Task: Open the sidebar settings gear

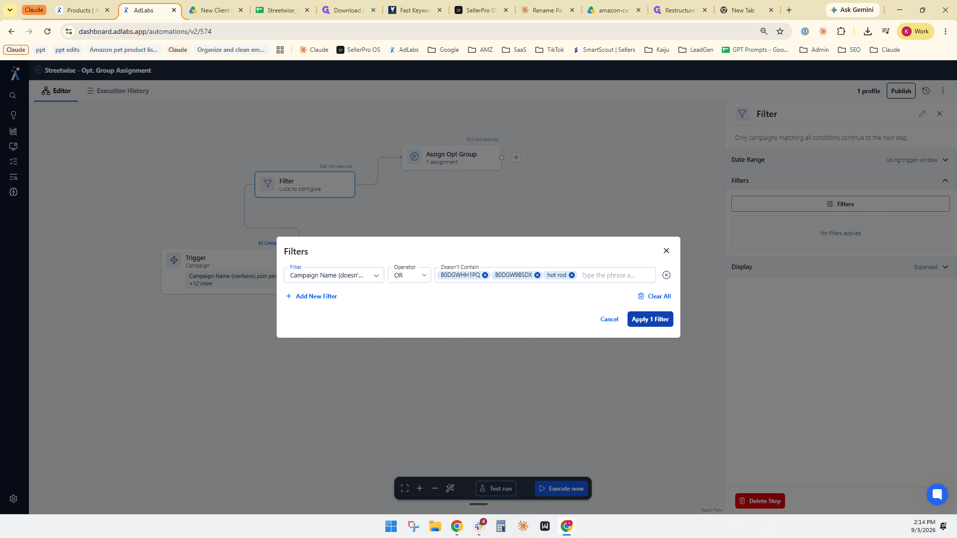Action: click(x=13, y=499)
